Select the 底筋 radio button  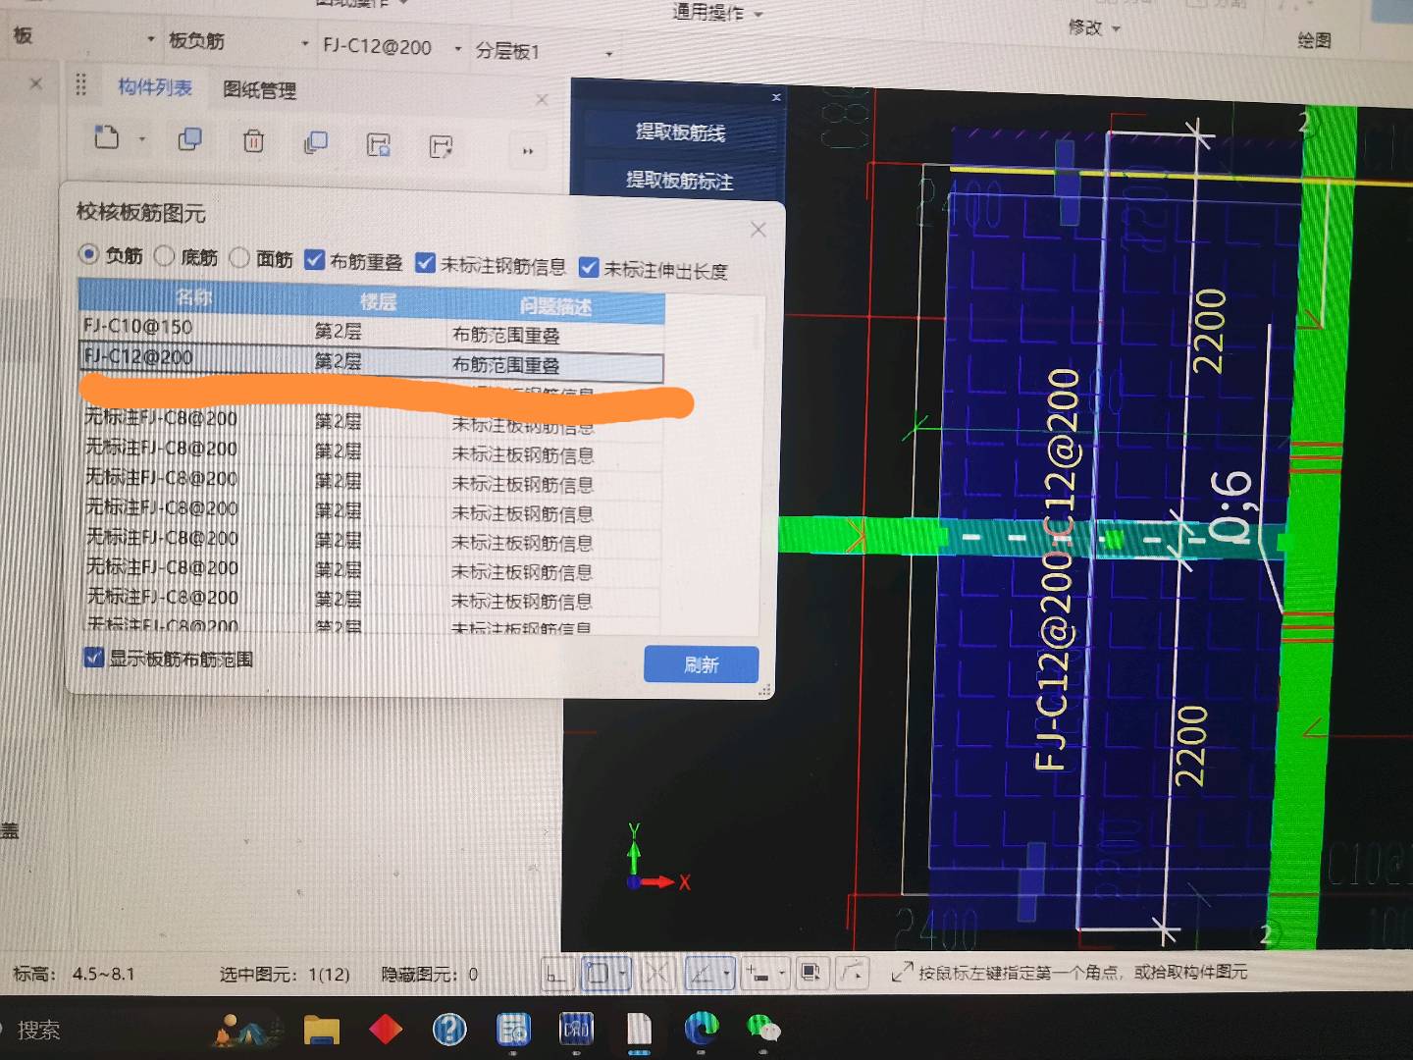[x=164, y=255]
